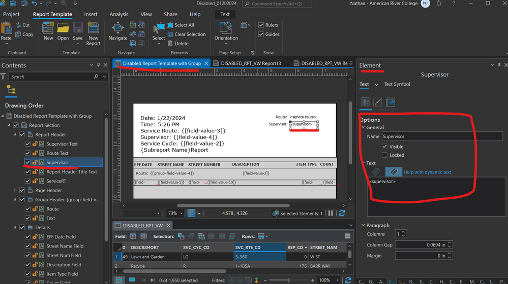The image size is (508, 284).
Task: Click the Undo arrow in quick access toolbar
Action: (x=34, y=4)
